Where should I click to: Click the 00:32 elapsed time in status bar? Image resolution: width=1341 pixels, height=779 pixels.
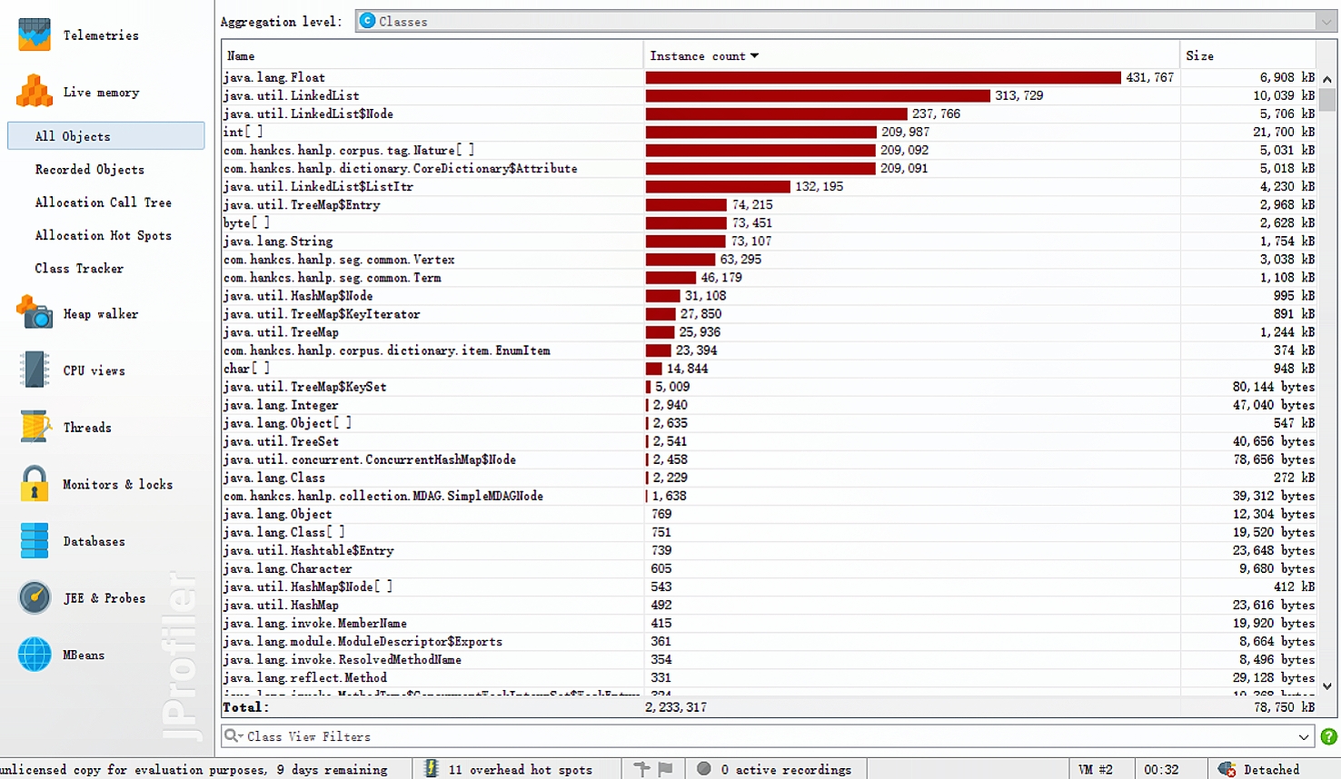click(1161, 769)
